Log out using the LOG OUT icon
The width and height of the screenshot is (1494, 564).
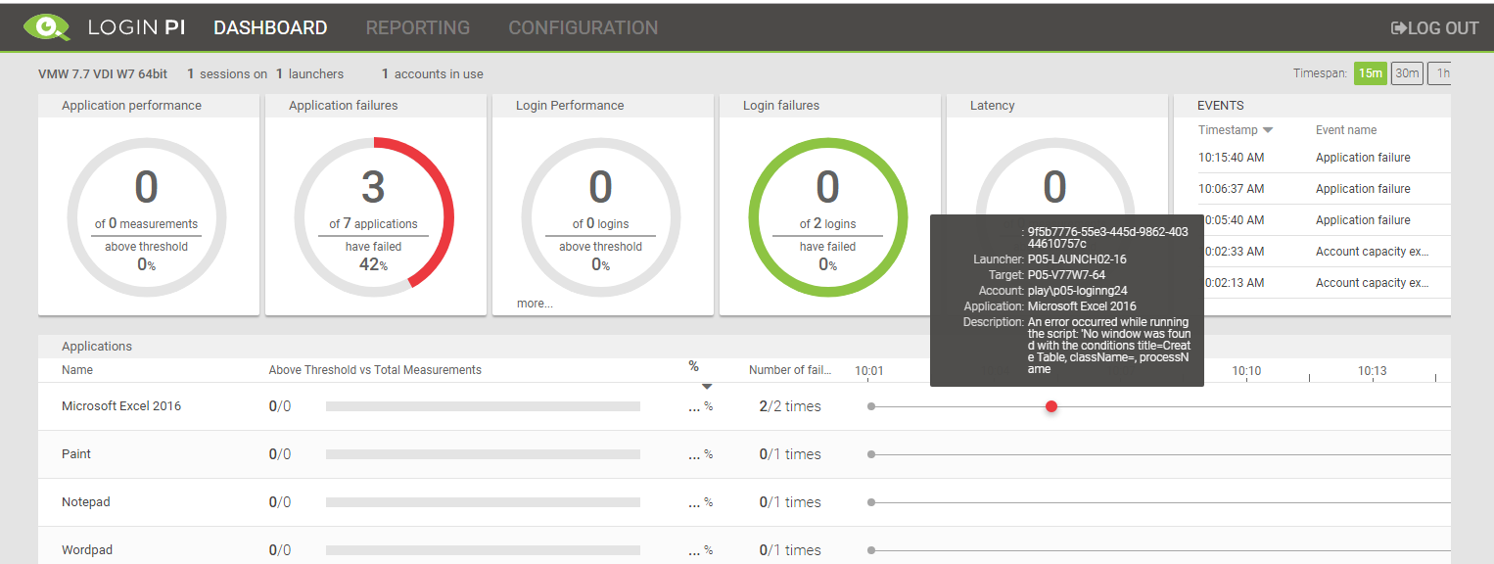(x=1398, y=28)
